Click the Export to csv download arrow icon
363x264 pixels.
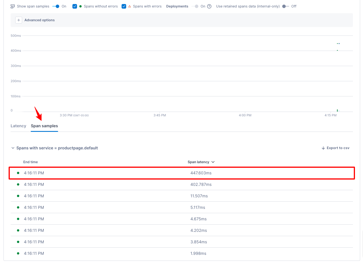point(323,148)
